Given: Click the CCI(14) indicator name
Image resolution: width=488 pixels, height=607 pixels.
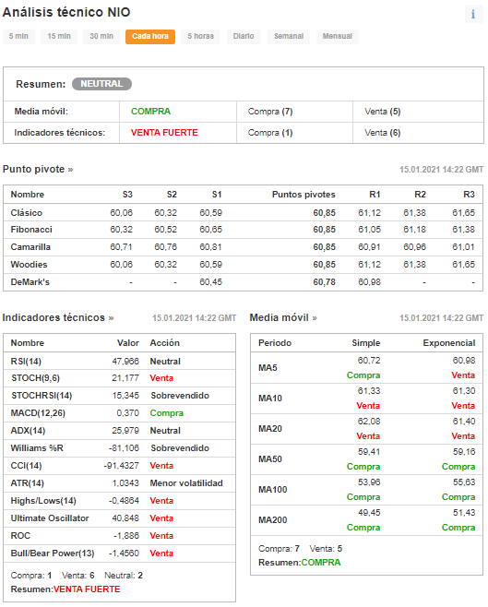Looking at the screenshot, I should [26, 466].
